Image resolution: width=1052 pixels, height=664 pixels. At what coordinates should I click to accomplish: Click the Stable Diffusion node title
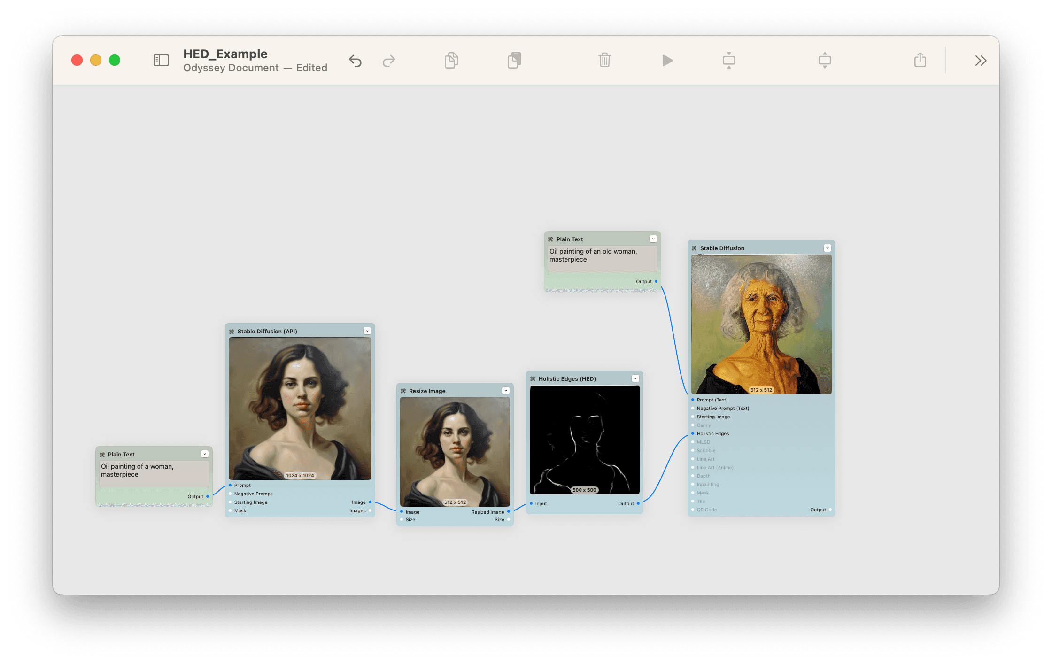click(722, 248)
